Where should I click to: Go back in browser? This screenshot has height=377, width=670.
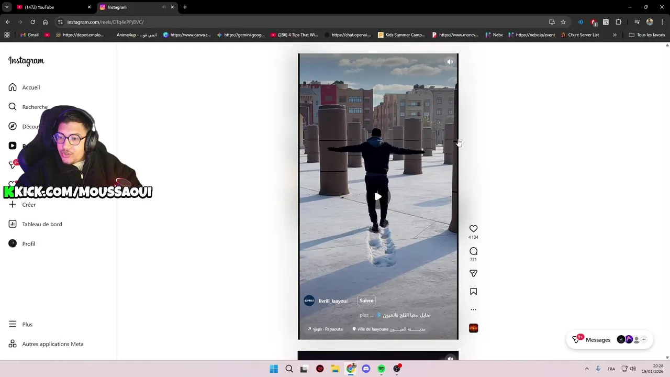(7, 22)
